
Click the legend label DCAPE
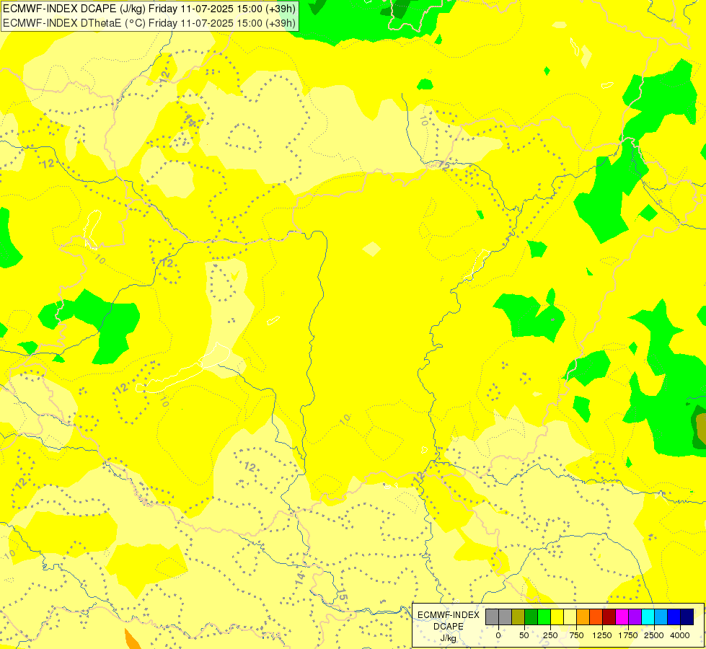(x=449, y=627)
